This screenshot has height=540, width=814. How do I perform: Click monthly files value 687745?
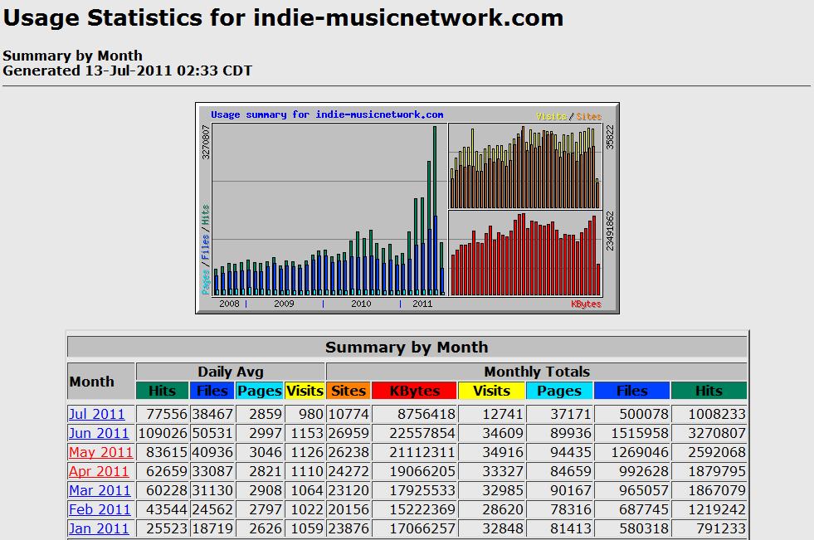point(644,510)
